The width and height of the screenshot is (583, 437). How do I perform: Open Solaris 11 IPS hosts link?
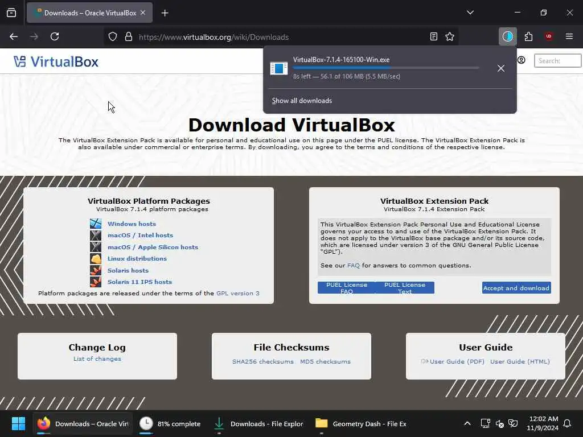140,282
